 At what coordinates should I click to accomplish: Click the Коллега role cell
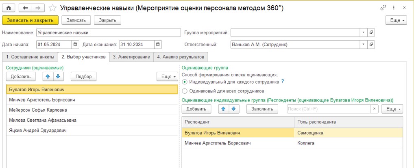click(x=349, y=143)
